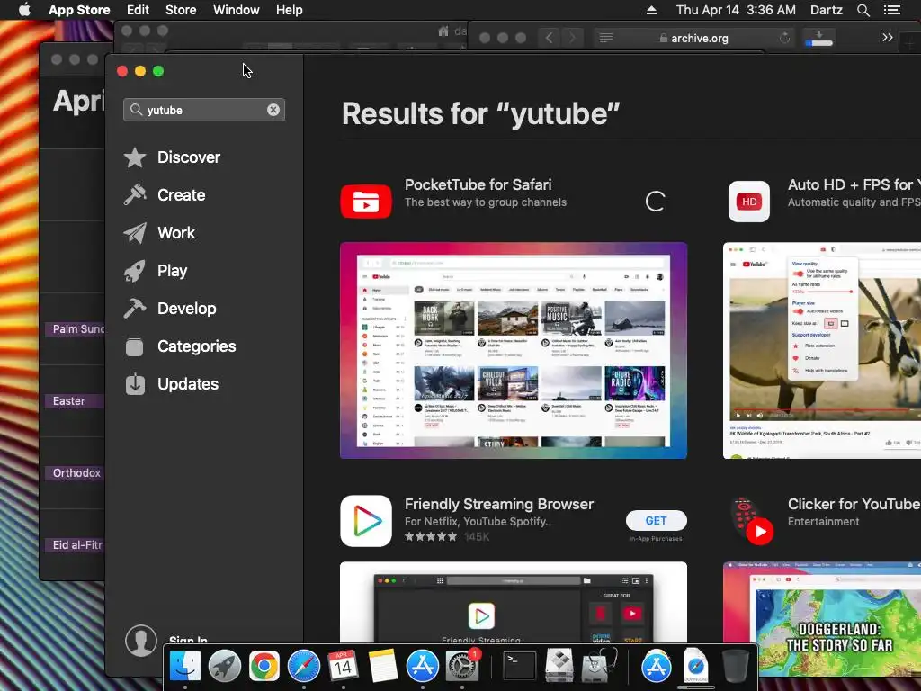921x691 pixels.
Task: Open the Store menu
Action: point(181,10)
